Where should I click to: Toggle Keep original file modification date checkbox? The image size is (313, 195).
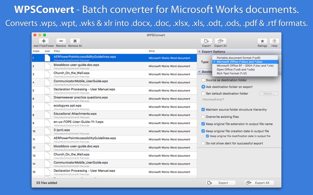pos(207,136)
